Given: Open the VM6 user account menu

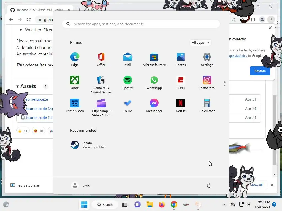Looking at the screenshot, I should tap(80, 185).
